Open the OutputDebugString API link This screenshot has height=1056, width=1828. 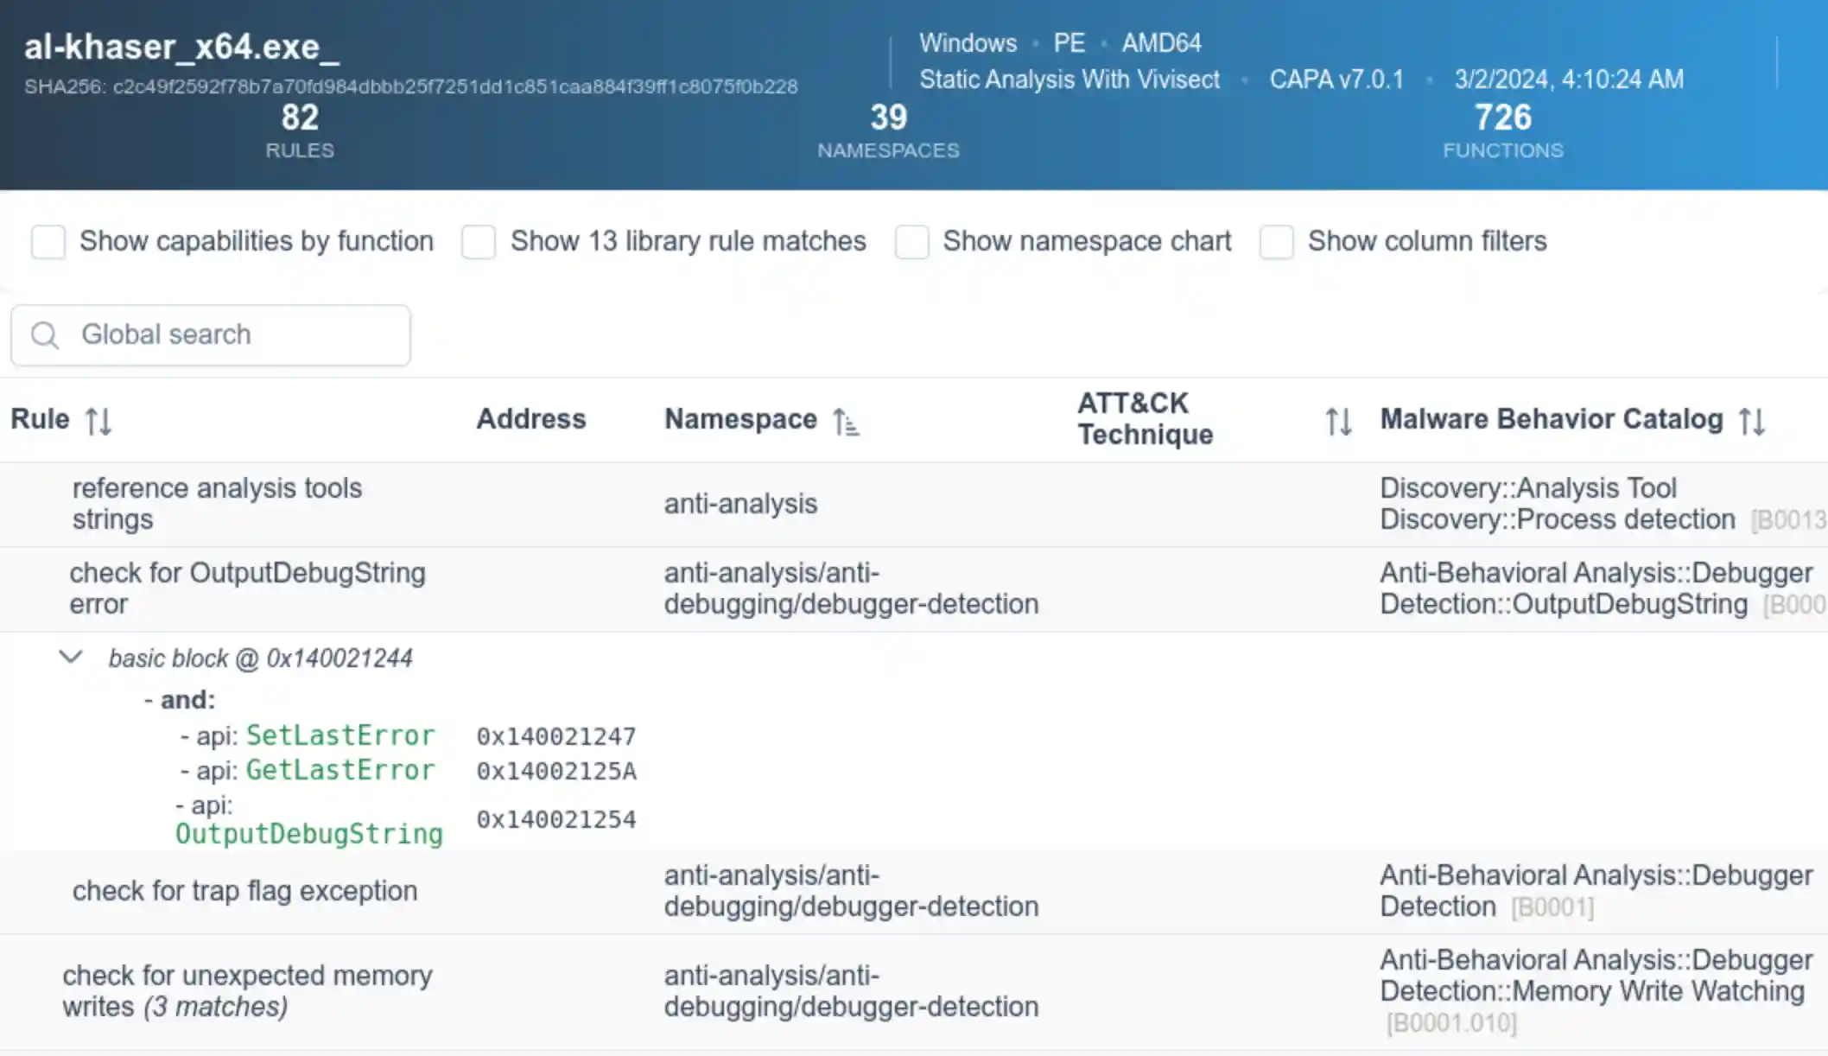point(308,833)
